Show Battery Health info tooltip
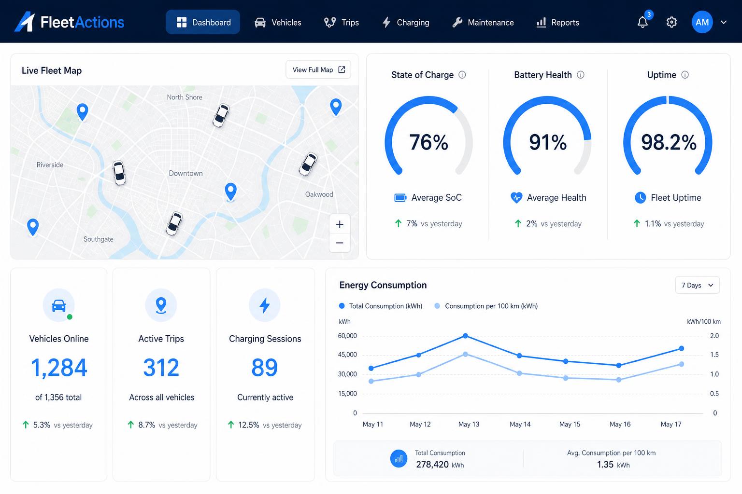This screenshot has width=742, height=494. pyautogui.click(x=581, y=75)
